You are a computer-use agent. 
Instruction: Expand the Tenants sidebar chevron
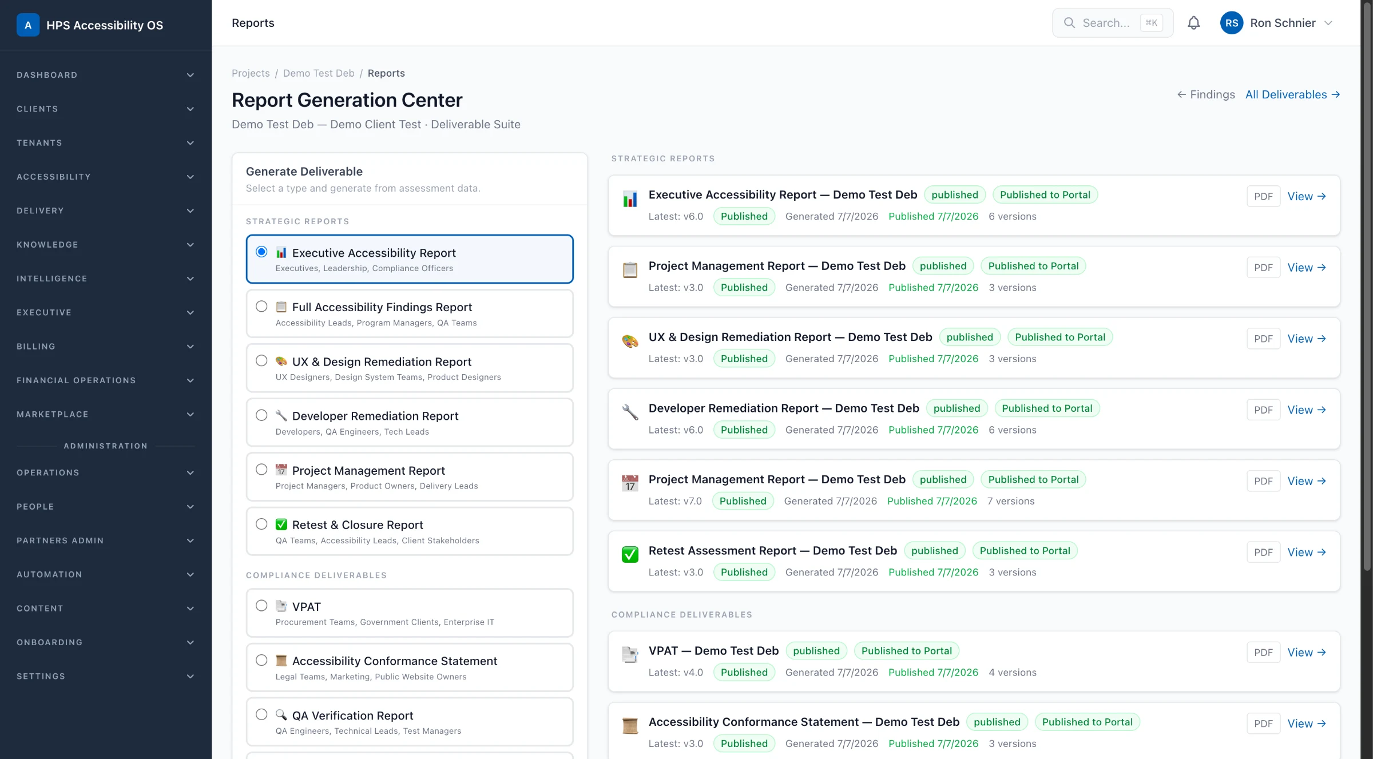tap(191, 143)
